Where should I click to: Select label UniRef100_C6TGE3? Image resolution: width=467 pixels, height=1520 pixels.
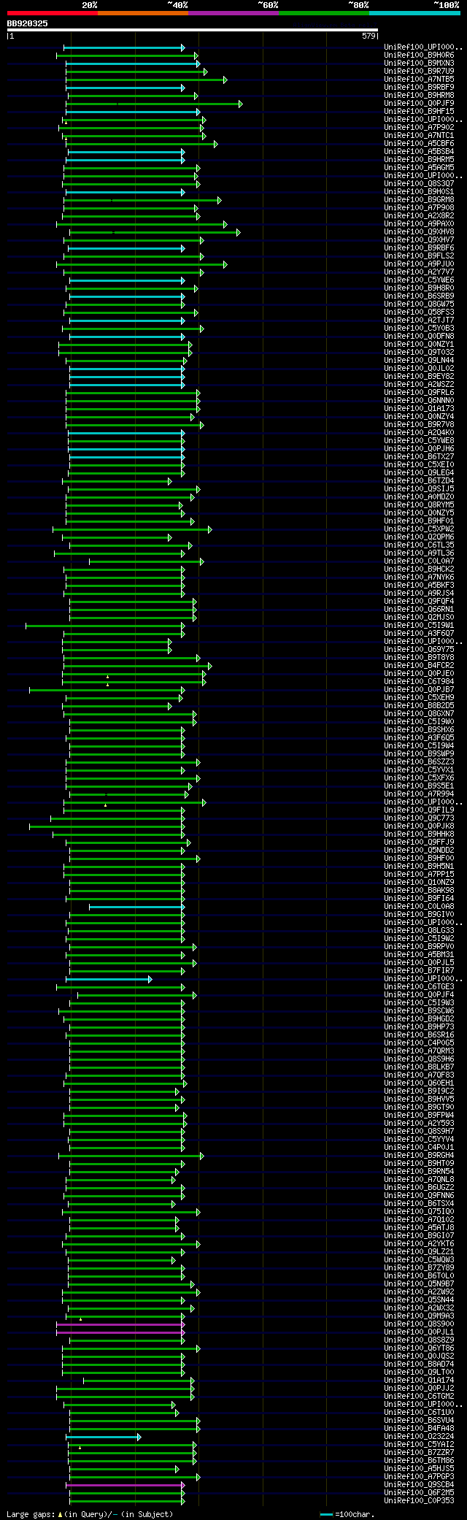point(419,986)
